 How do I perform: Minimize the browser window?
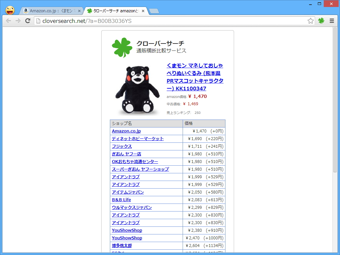click(x=310, y=4)
